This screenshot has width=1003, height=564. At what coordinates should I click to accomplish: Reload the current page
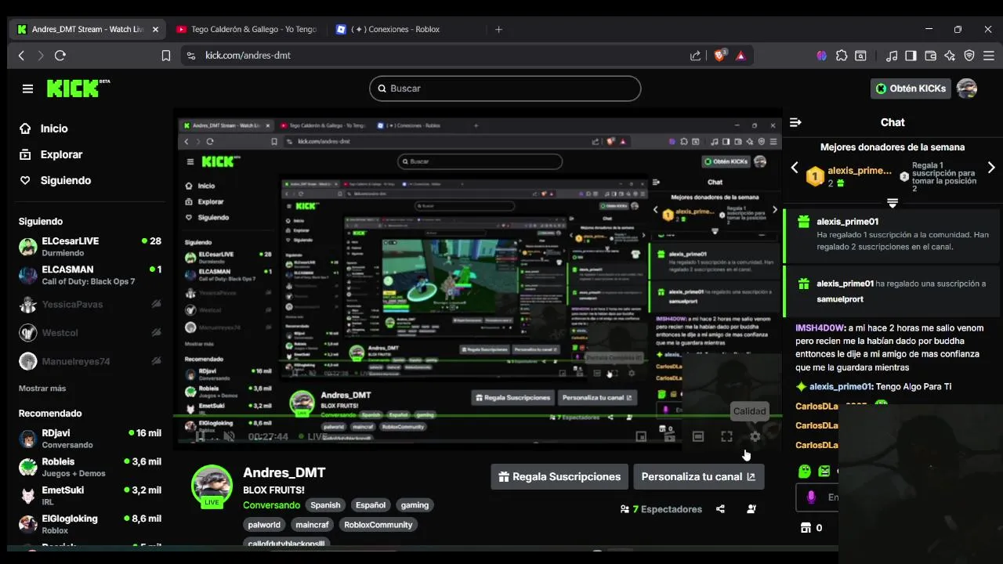[60, 56]
